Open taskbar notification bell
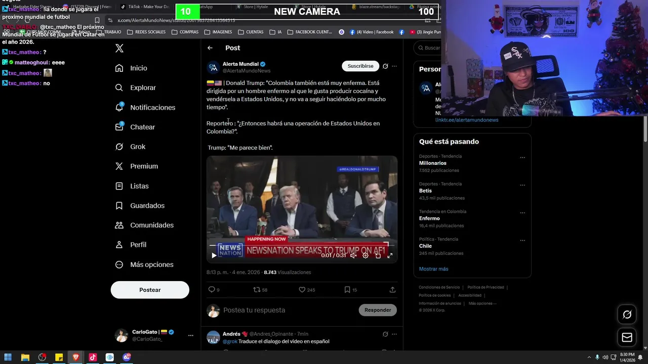 click(640, 357)
